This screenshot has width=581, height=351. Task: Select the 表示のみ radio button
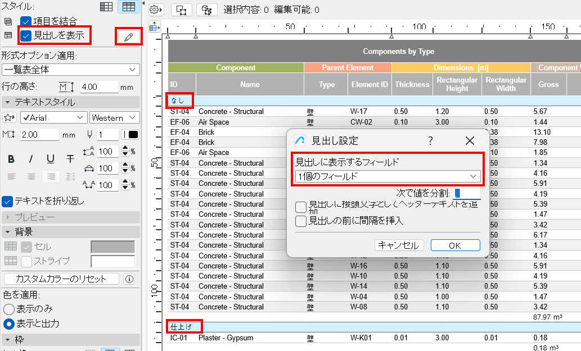point(9,309)
